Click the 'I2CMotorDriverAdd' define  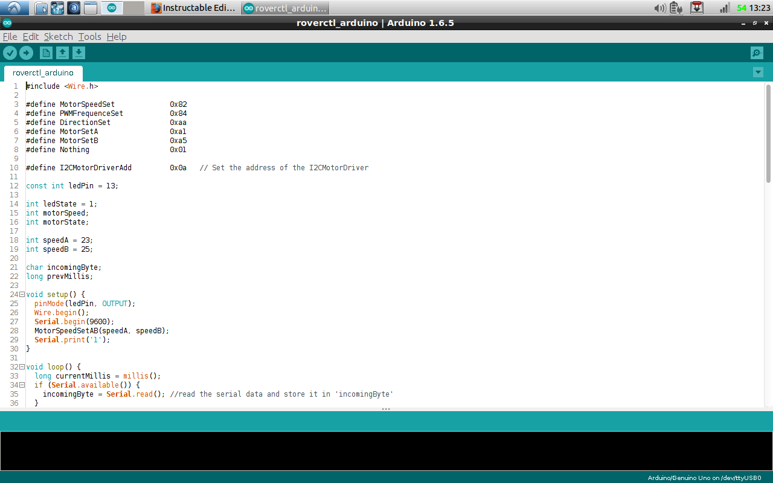click(95, 168)
